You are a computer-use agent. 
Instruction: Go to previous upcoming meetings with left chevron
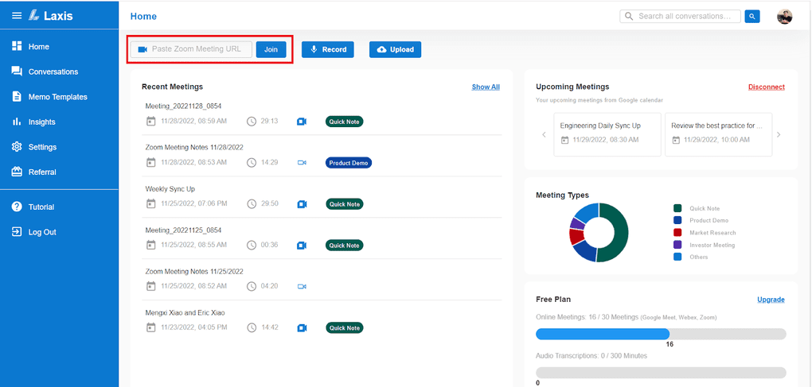coord(545,134)
